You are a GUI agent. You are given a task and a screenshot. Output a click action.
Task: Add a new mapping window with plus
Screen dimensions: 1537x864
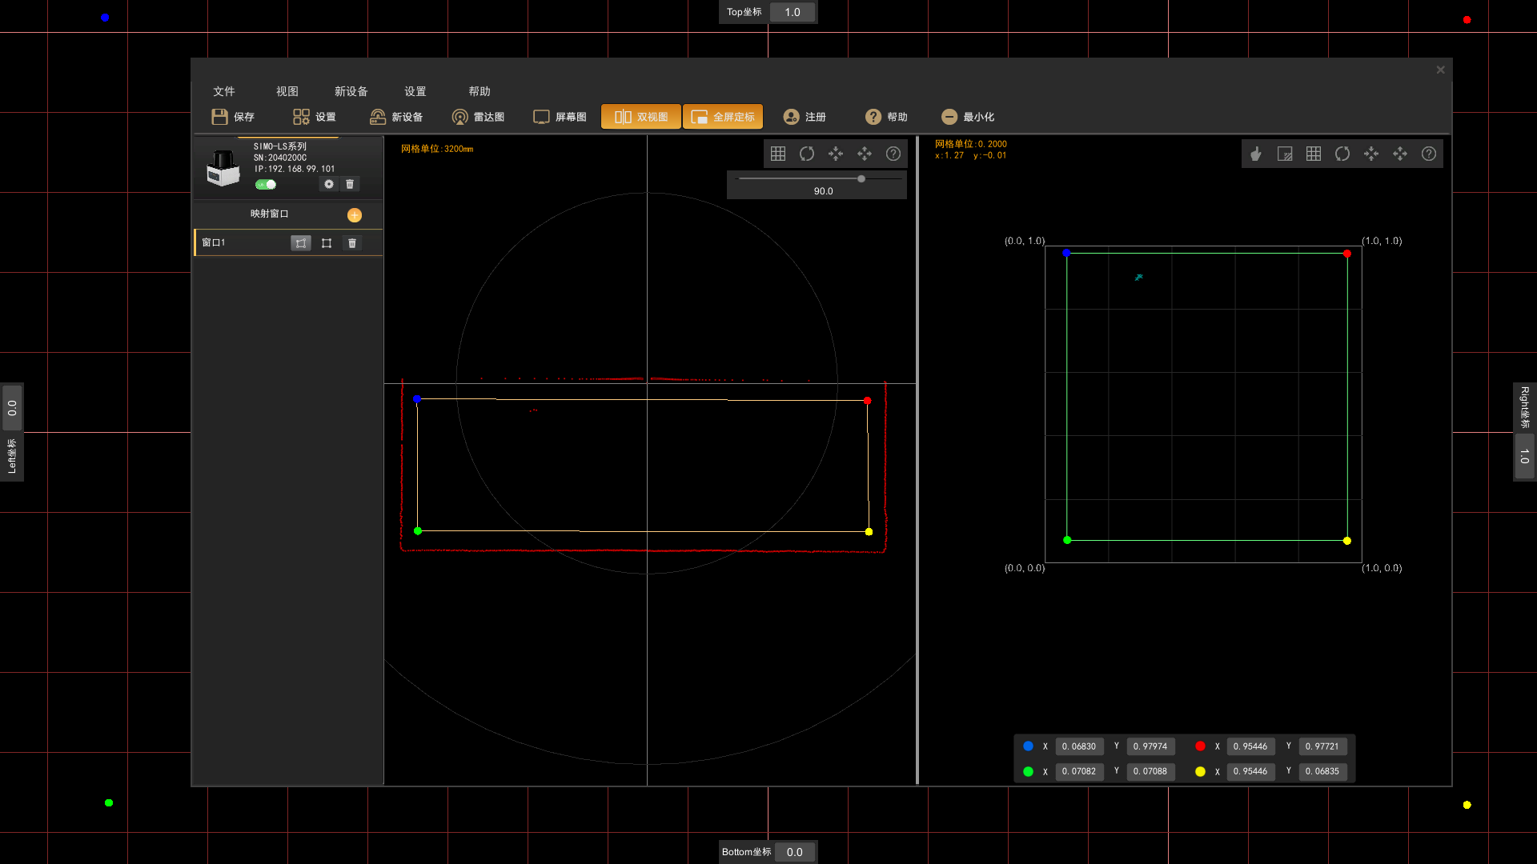(355, 215)
